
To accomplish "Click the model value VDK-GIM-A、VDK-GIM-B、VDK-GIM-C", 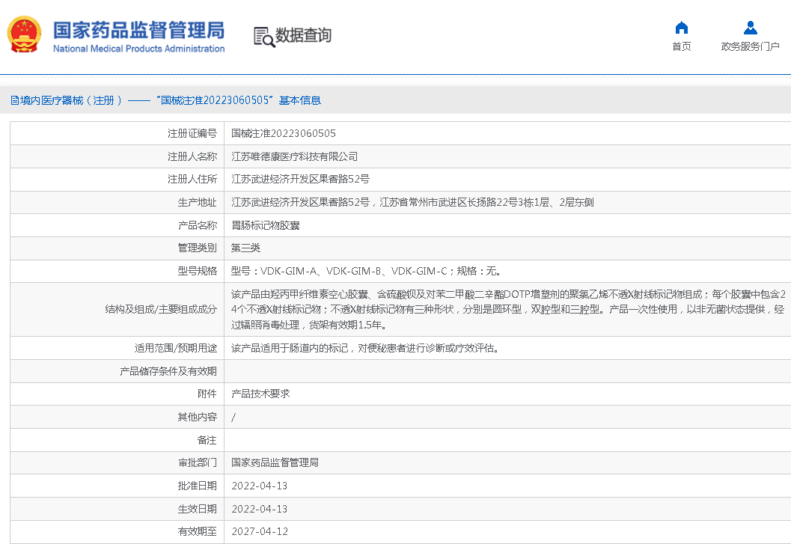I will [354, 271].
